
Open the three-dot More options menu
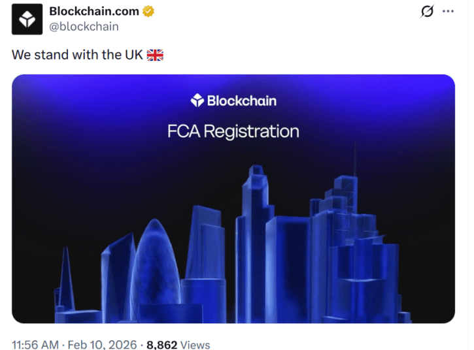(448, 12)
